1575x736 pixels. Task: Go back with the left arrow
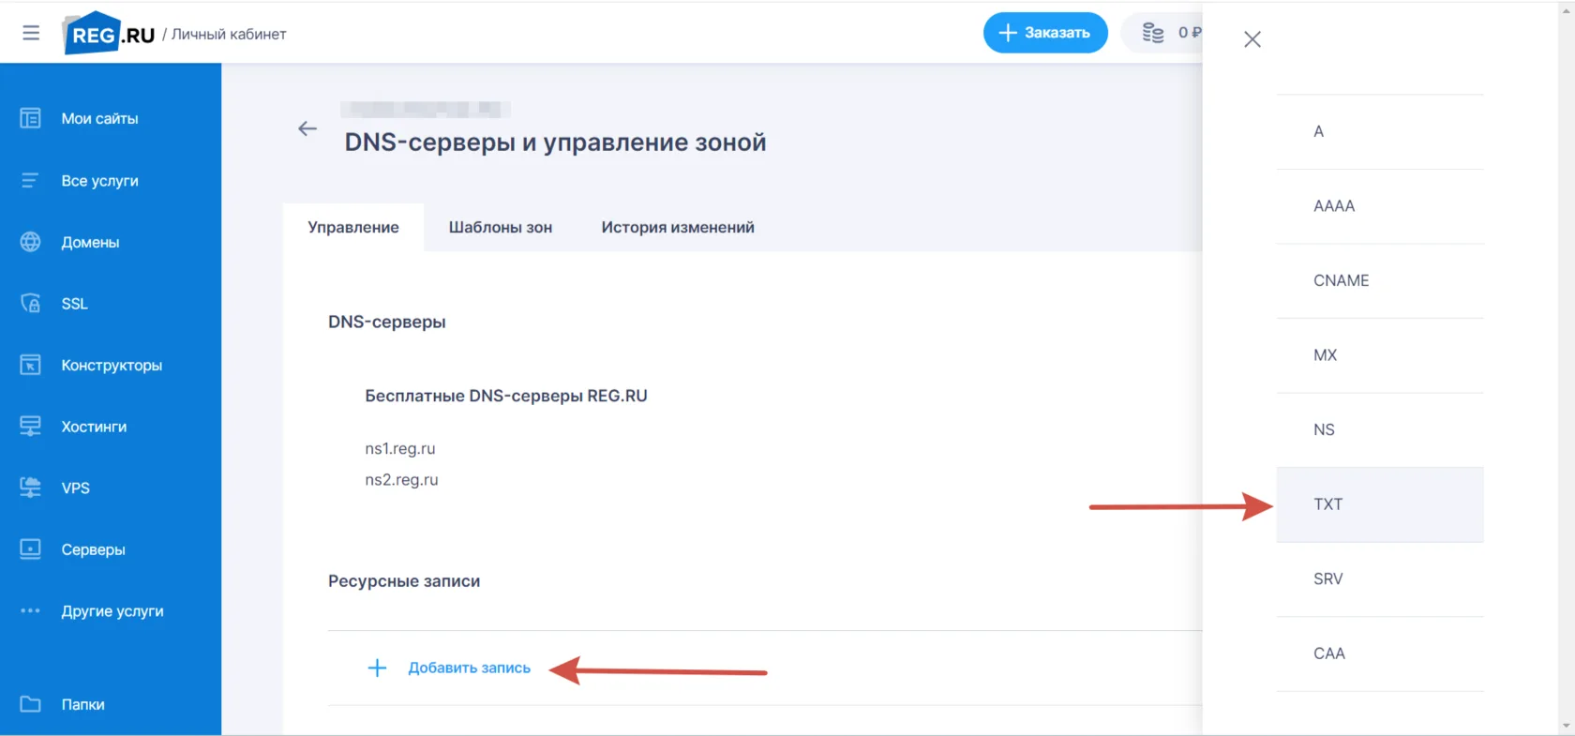coord(307,128)
